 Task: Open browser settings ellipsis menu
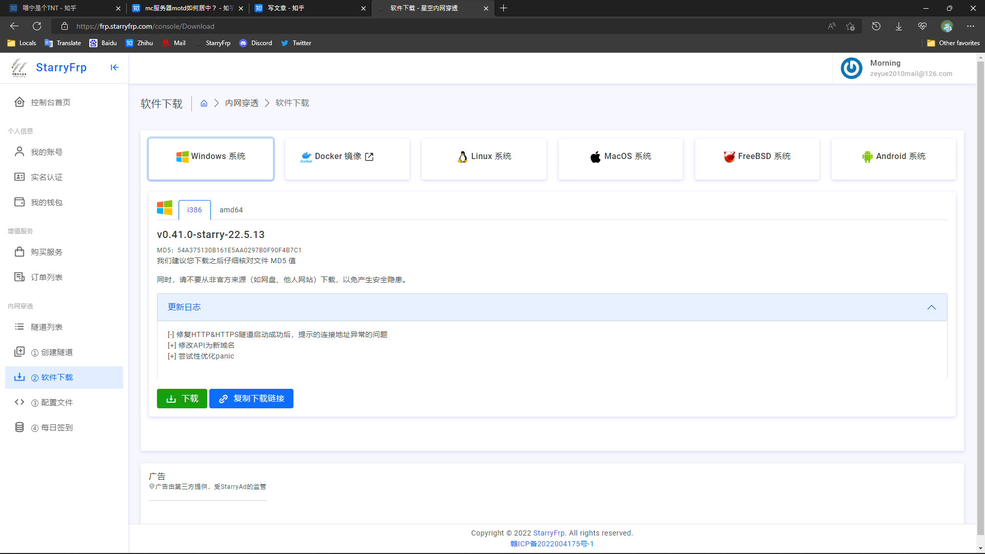pyautogui.click(x=971, y=26)
